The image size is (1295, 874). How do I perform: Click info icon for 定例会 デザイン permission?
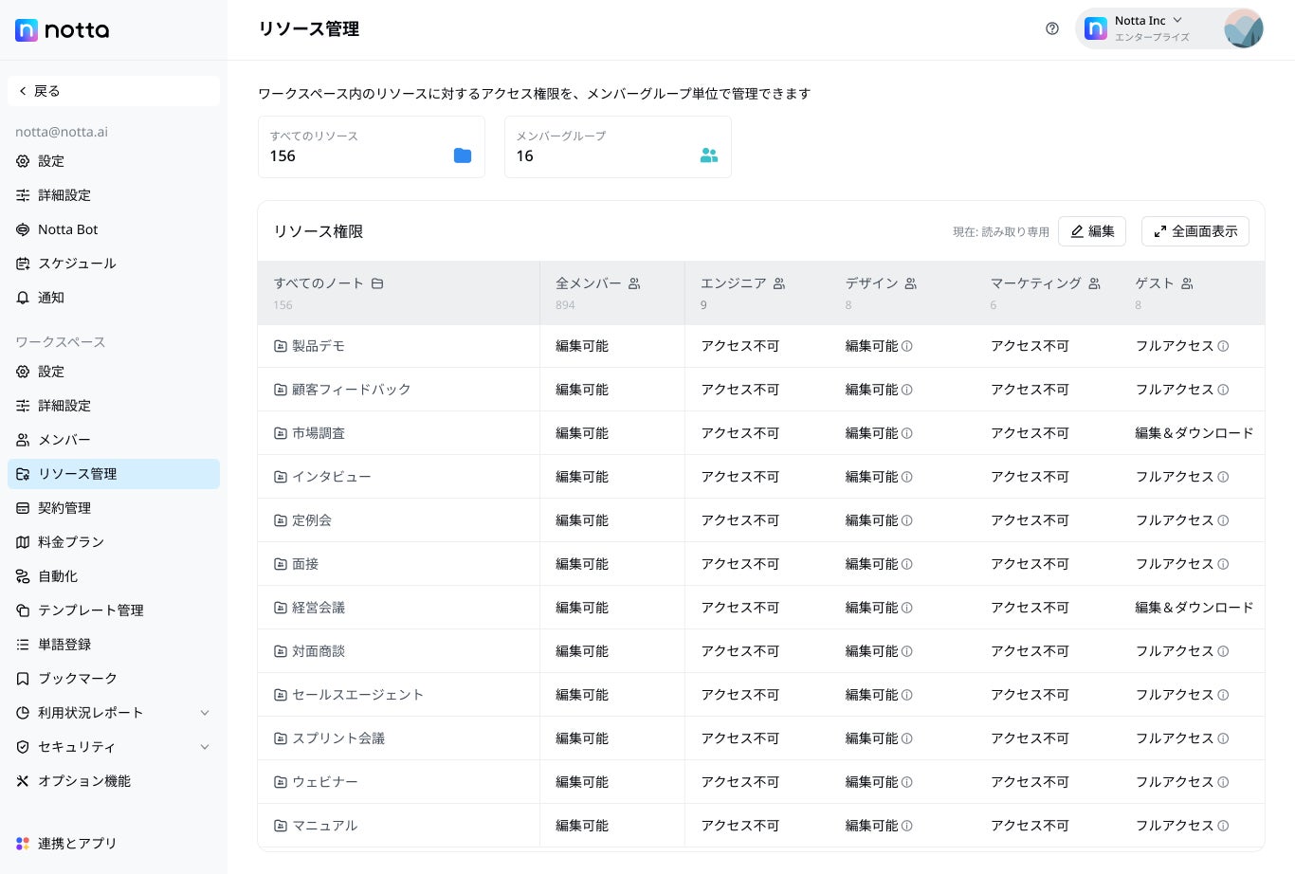point(907,520)
